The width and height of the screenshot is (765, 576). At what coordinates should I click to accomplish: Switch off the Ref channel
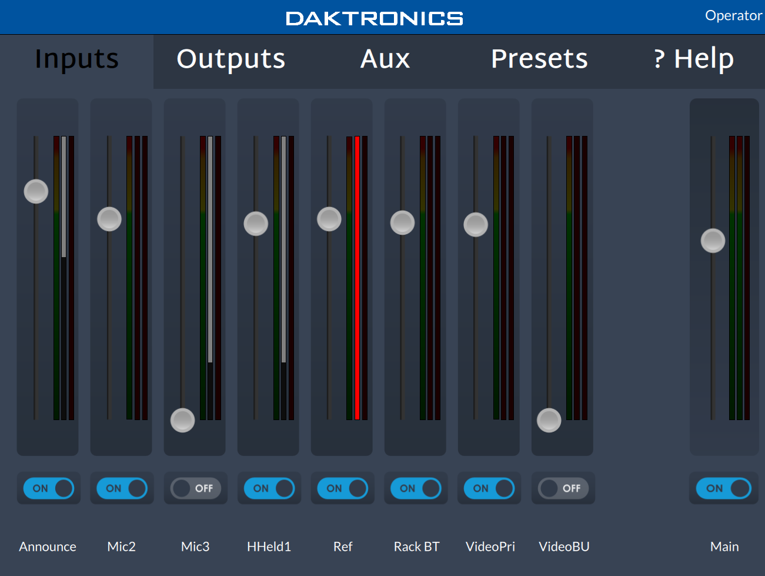click(x=342, y=488)
